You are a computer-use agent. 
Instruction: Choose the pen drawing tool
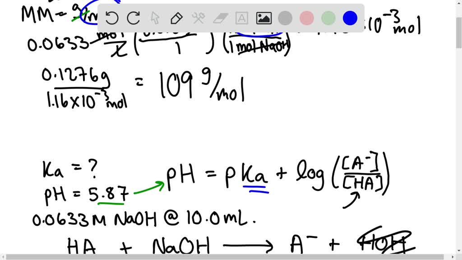(x=176, y=18)
